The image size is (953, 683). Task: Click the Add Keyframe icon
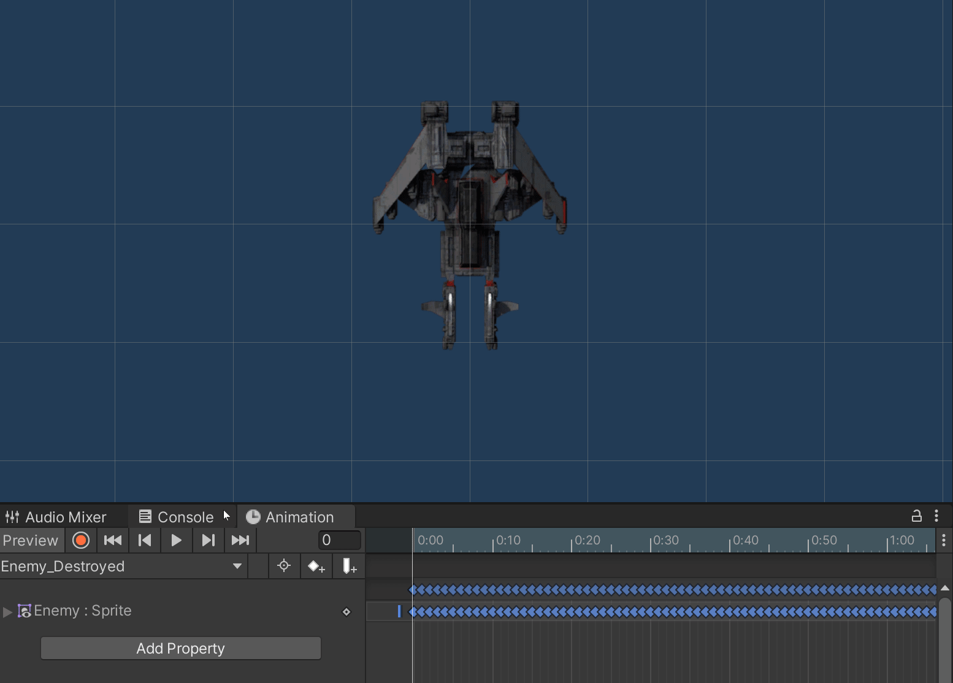[x=316, y=566]
